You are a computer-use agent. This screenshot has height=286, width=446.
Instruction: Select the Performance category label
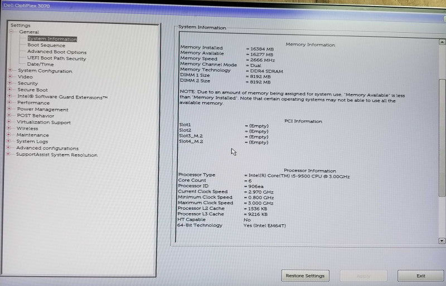tap(33, 103)
